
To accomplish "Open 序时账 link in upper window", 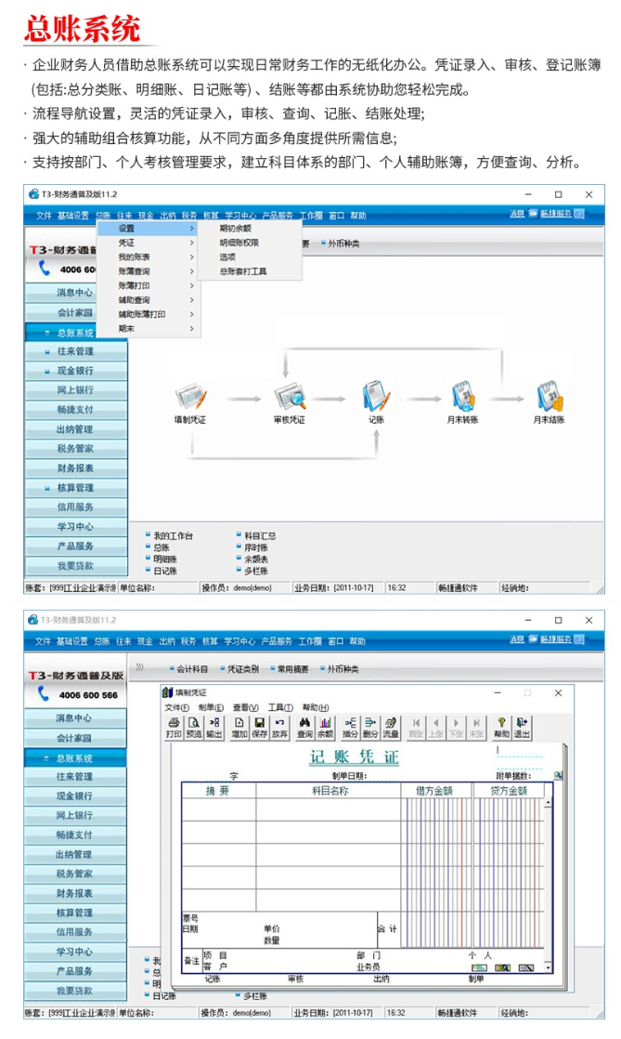I will click(x=256, y=547).
